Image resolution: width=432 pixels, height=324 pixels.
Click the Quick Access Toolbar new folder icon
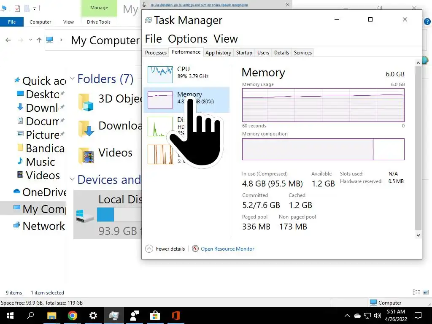click(x=27, y=8)
